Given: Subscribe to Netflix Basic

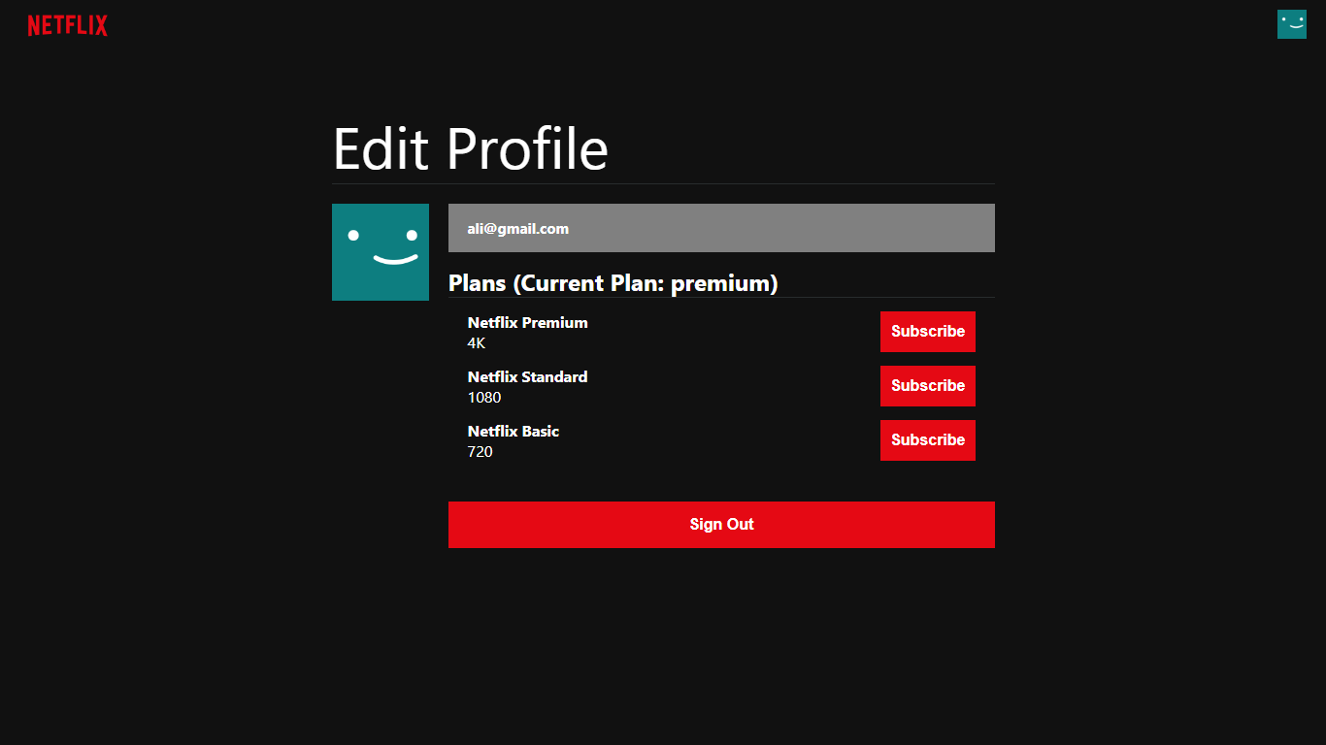Looking at the screenshot, I should point(927,439).
